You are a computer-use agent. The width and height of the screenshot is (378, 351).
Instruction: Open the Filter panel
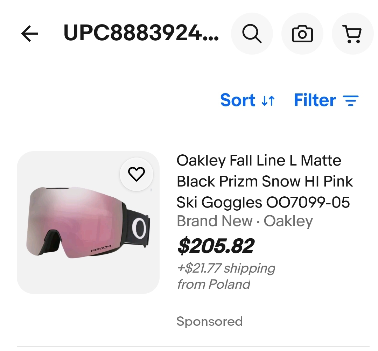(315, 100)
